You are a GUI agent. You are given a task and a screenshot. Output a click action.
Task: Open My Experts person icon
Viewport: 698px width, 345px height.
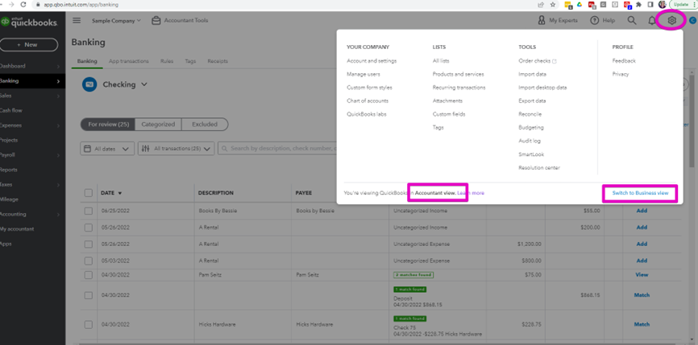pyautogui.click(x=542, y=20)
